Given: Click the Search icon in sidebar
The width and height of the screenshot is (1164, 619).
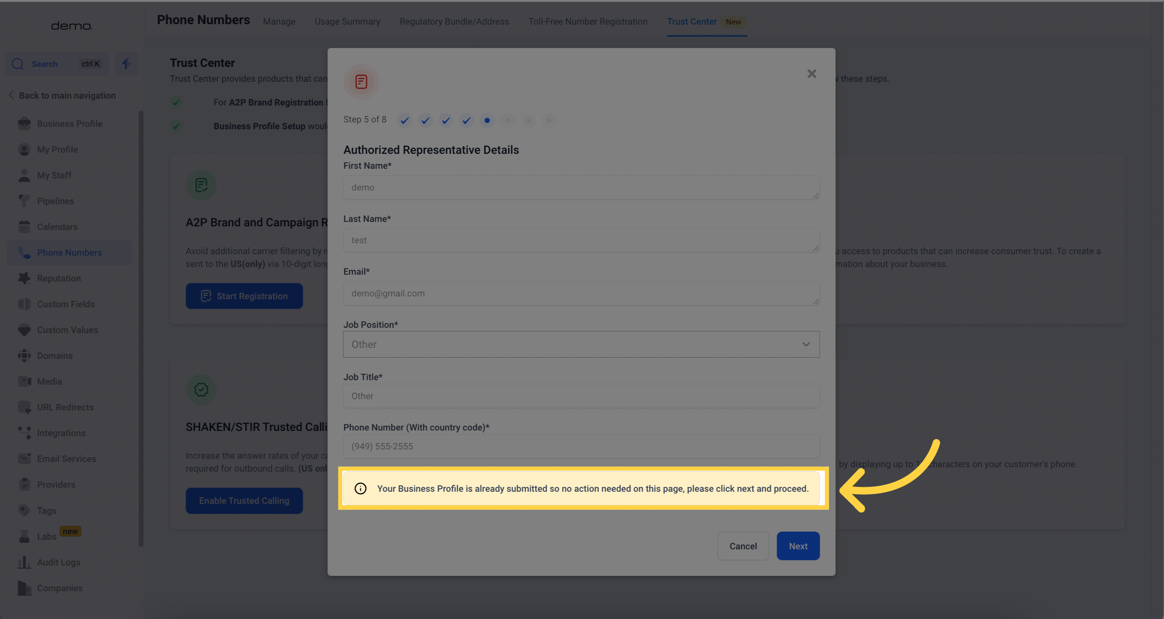Looking at the screenshot, I should point(17,63).
